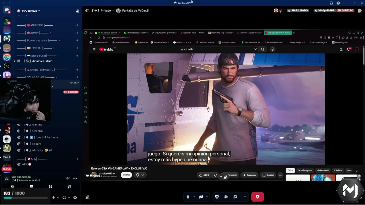365x205 pixels.
Task: Click the YouTube create upload icon
Action: (x=341, y=49)
